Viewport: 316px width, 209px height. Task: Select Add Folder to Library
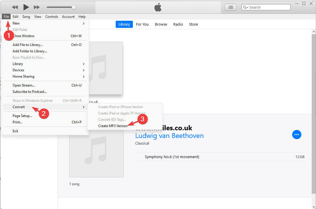45,51
